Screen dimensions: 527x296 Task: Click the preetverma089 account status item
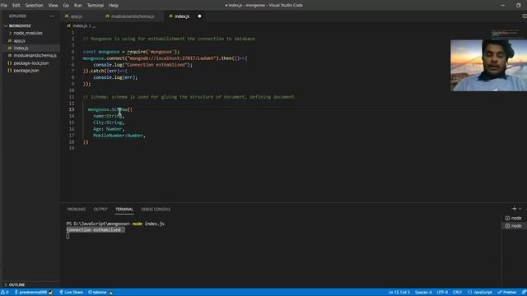33,293
